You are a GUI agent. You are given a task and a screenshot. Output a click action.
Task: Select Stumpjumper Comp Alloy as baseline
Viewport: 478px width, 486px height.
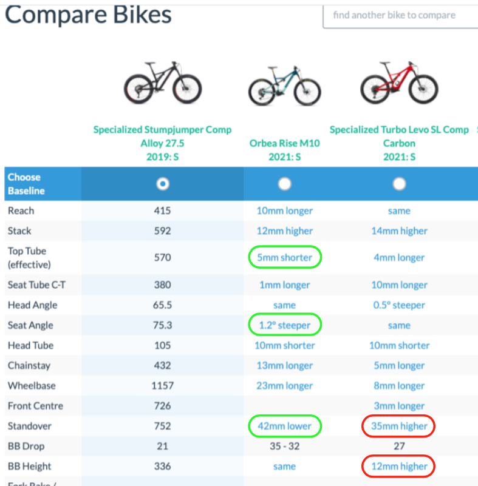163,184
